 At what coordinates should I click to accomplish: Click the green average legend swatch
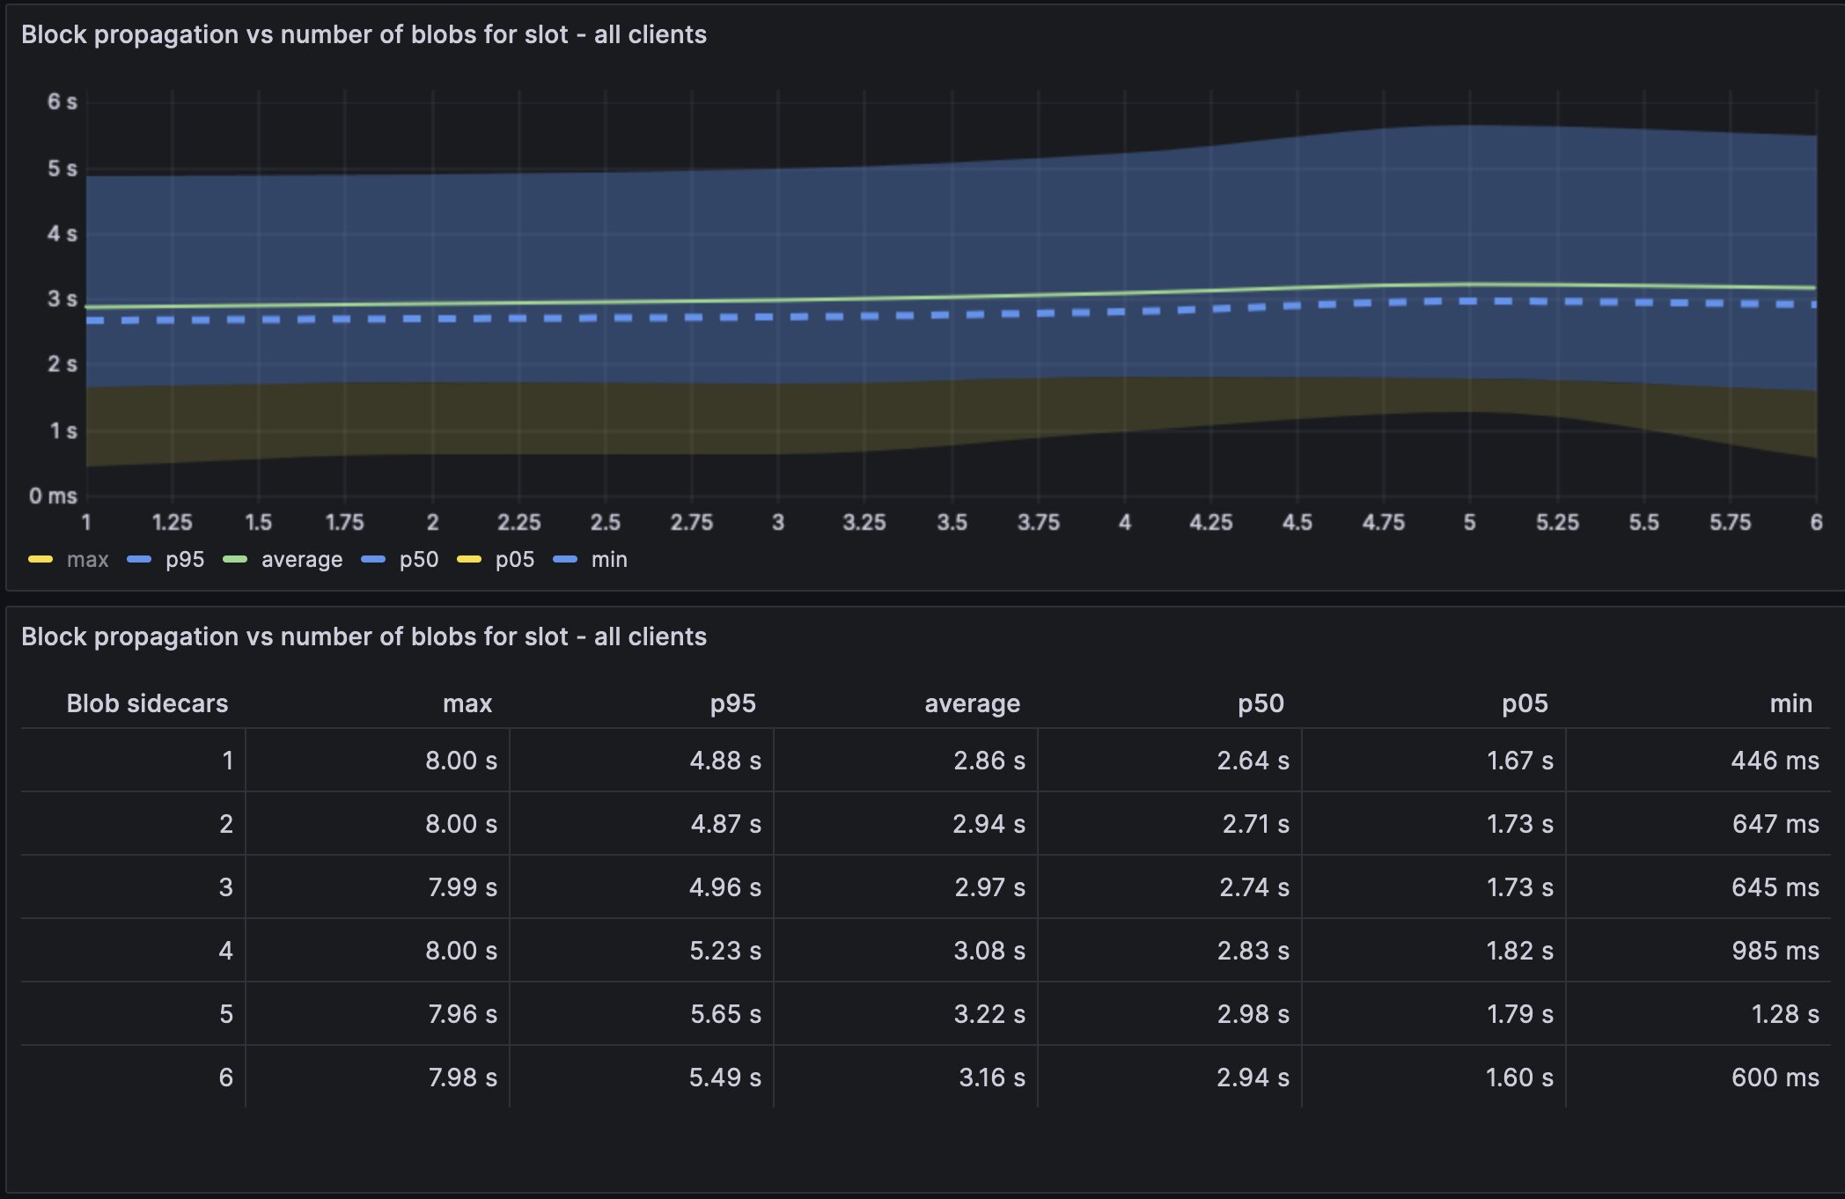coord(235,560)
